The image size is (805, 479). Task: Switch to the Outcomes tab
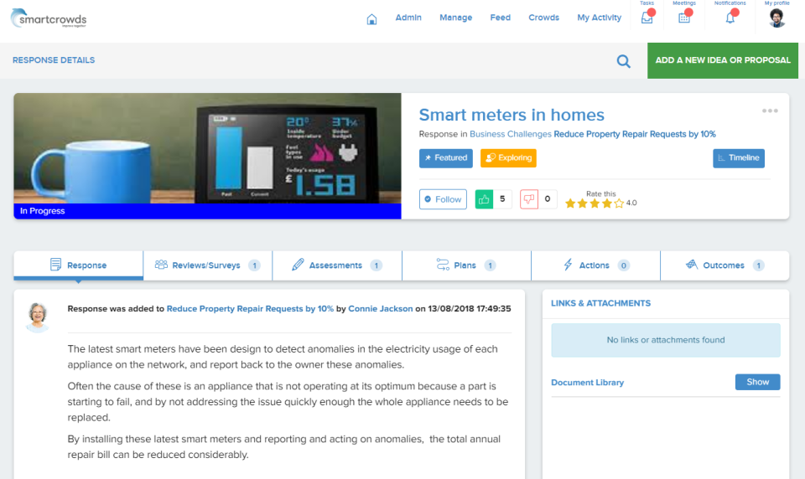pyautogui.click(x=724, y=265)
